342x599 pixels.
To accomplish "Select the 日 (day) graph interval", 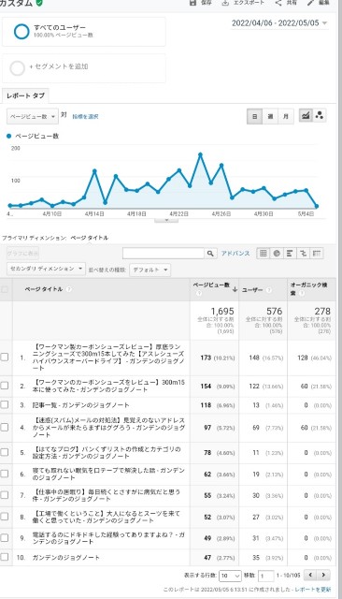I will pos(255,116).
